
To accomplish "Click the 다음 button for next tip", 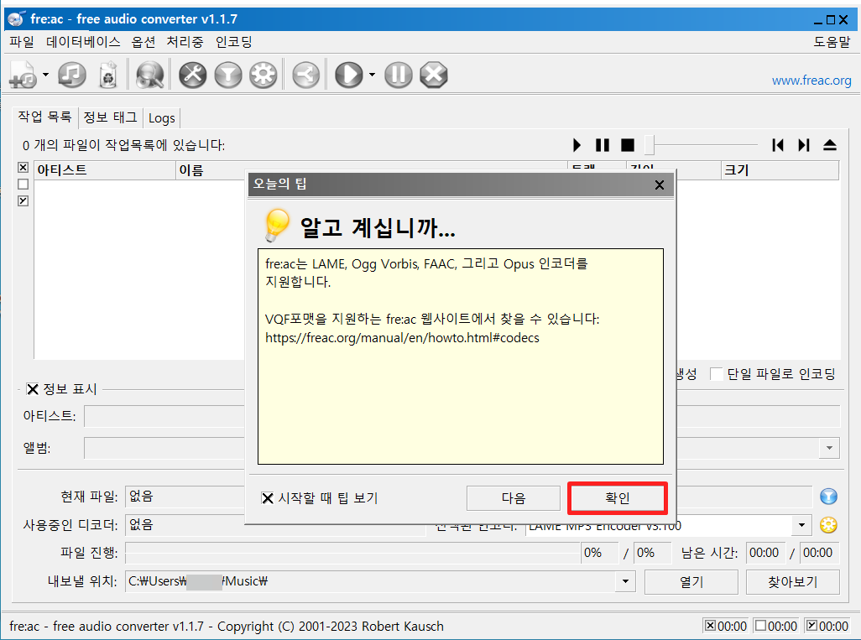I will click(514, 498).
